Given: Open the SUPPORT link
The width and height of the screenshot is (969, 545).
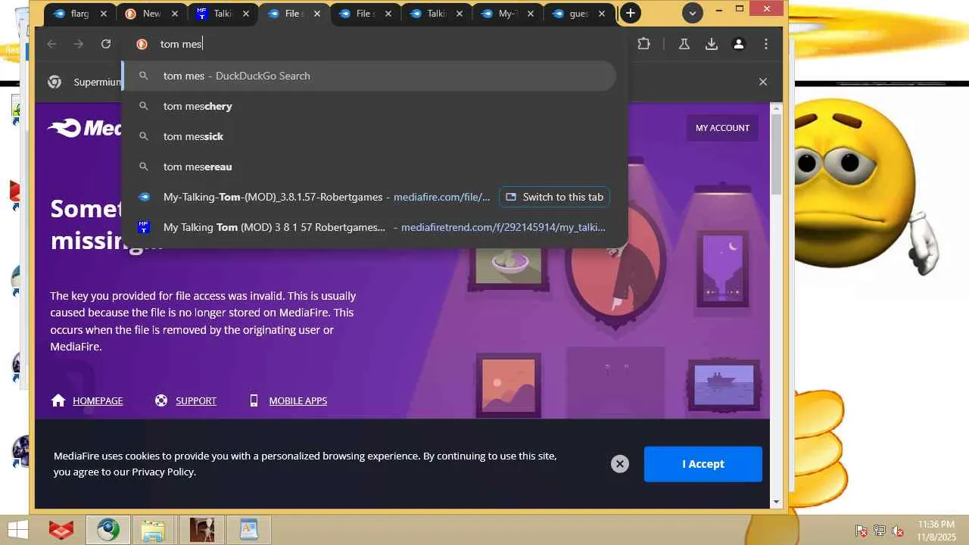Looking at the screenshot, I should pos(196,400).
